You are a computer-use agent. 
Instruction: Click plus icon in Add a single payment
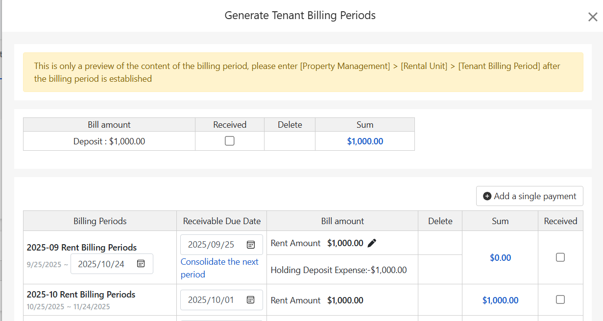(x=487, y=196)
